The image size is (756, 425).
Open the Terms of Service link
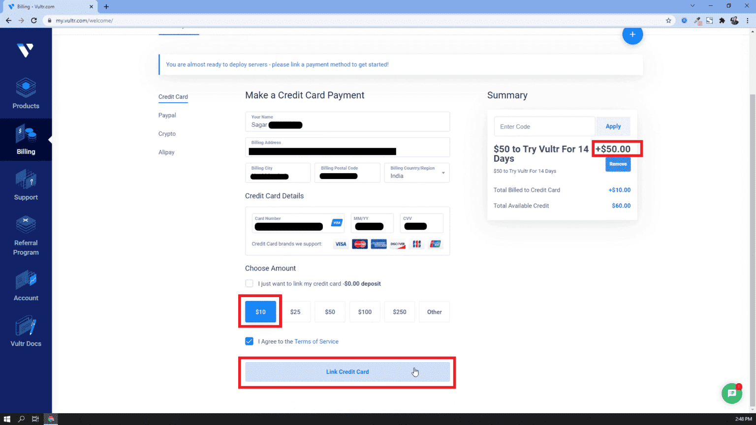316,341
